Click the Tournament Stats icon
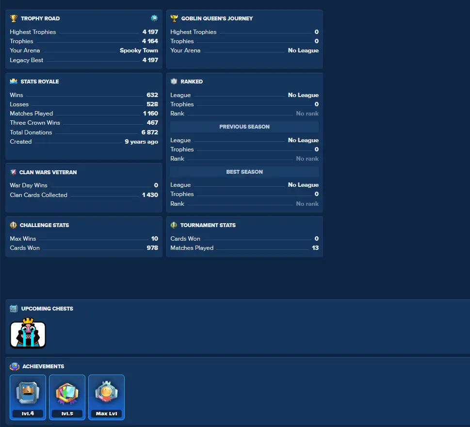 174,225
